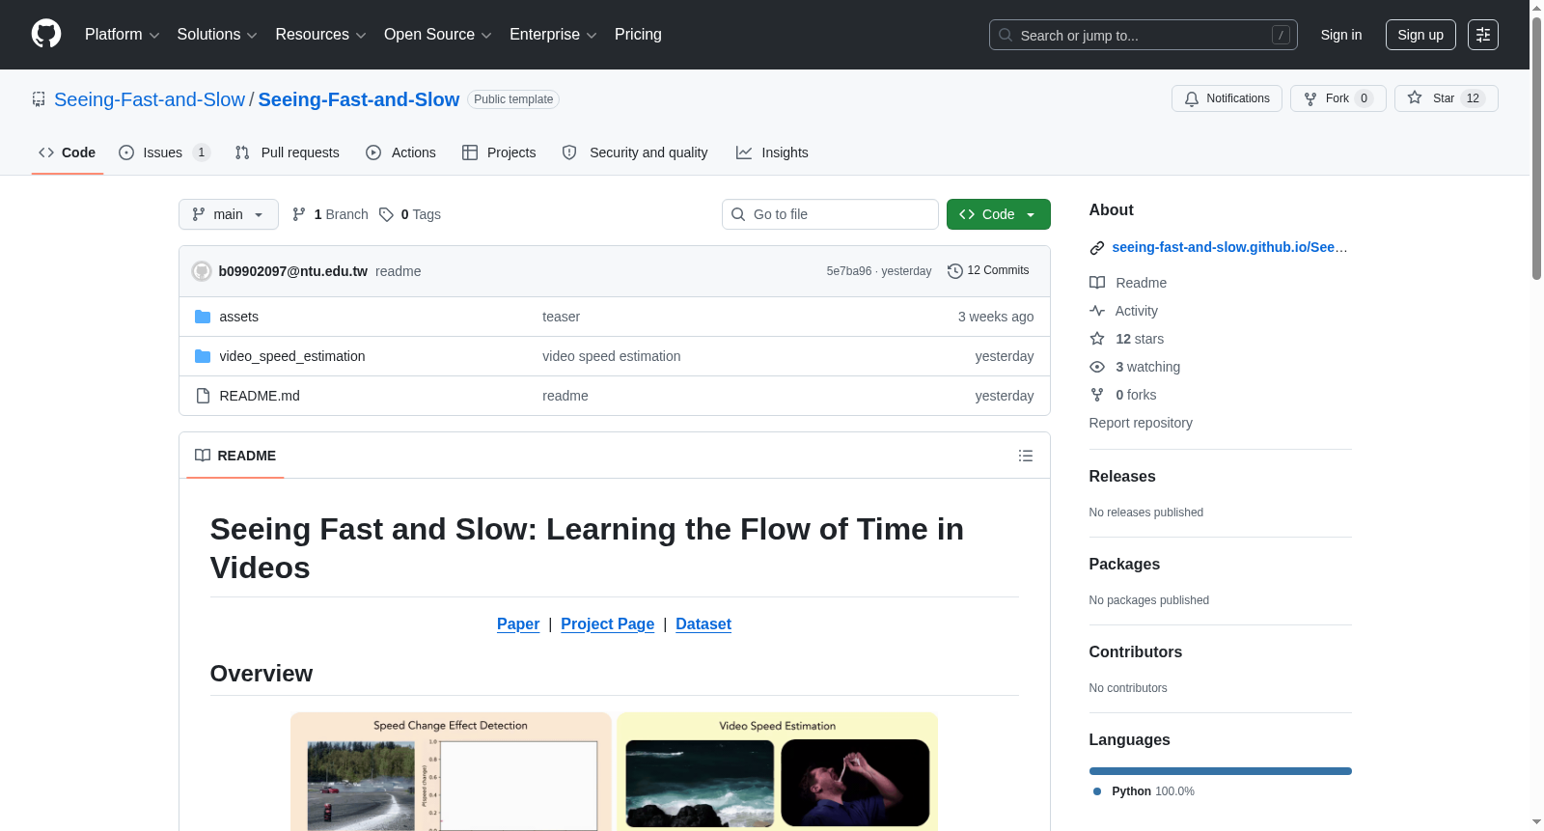Open the command palette icon in header
The image size is (1544, 831).
pos(1483,35)
